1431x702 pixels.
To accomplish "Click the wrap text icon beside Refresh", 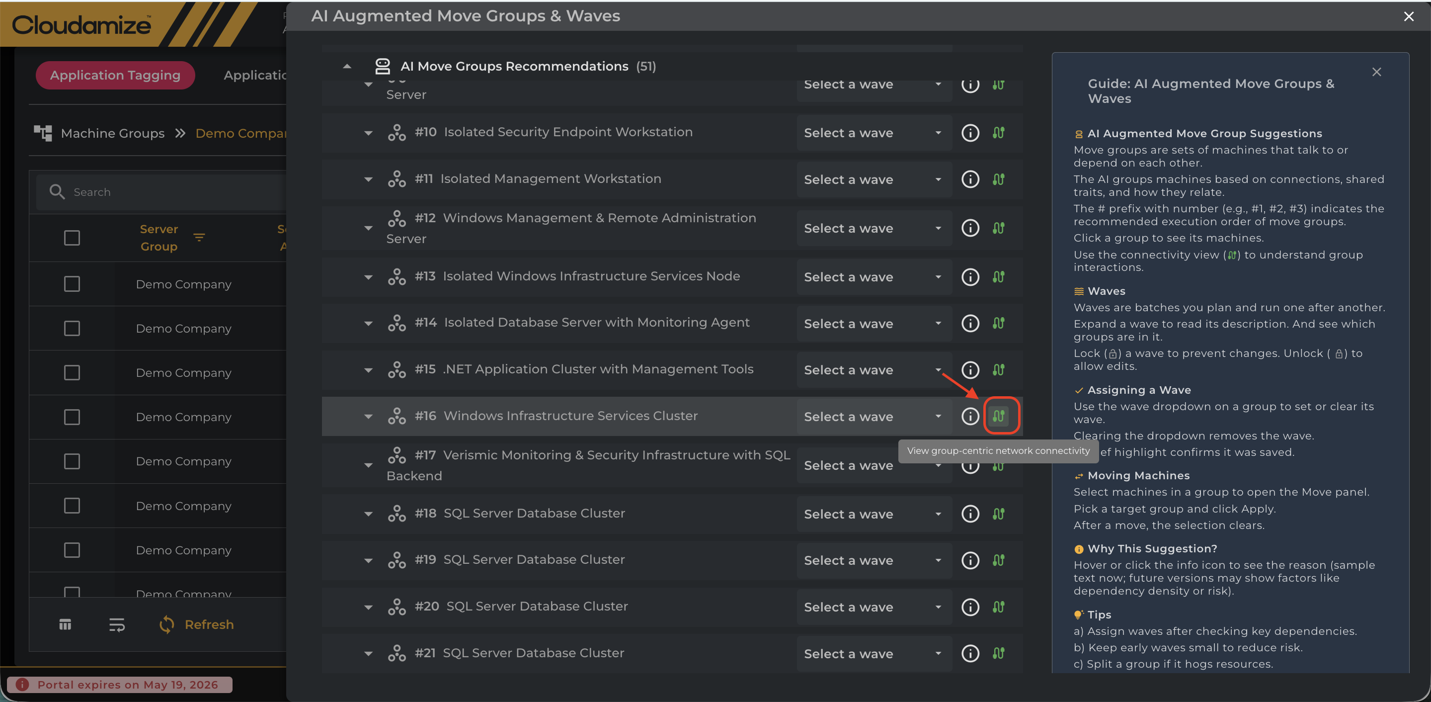I will 117,625.
